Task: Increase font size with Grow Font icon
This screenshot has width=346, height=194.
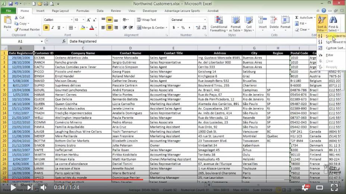Action: tap(88, 20)
